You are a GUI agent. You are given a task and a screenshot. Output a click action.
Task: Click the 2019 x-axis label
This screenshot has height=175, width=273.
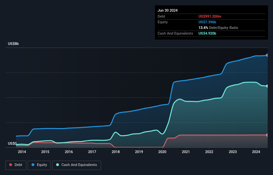(139, 152)
